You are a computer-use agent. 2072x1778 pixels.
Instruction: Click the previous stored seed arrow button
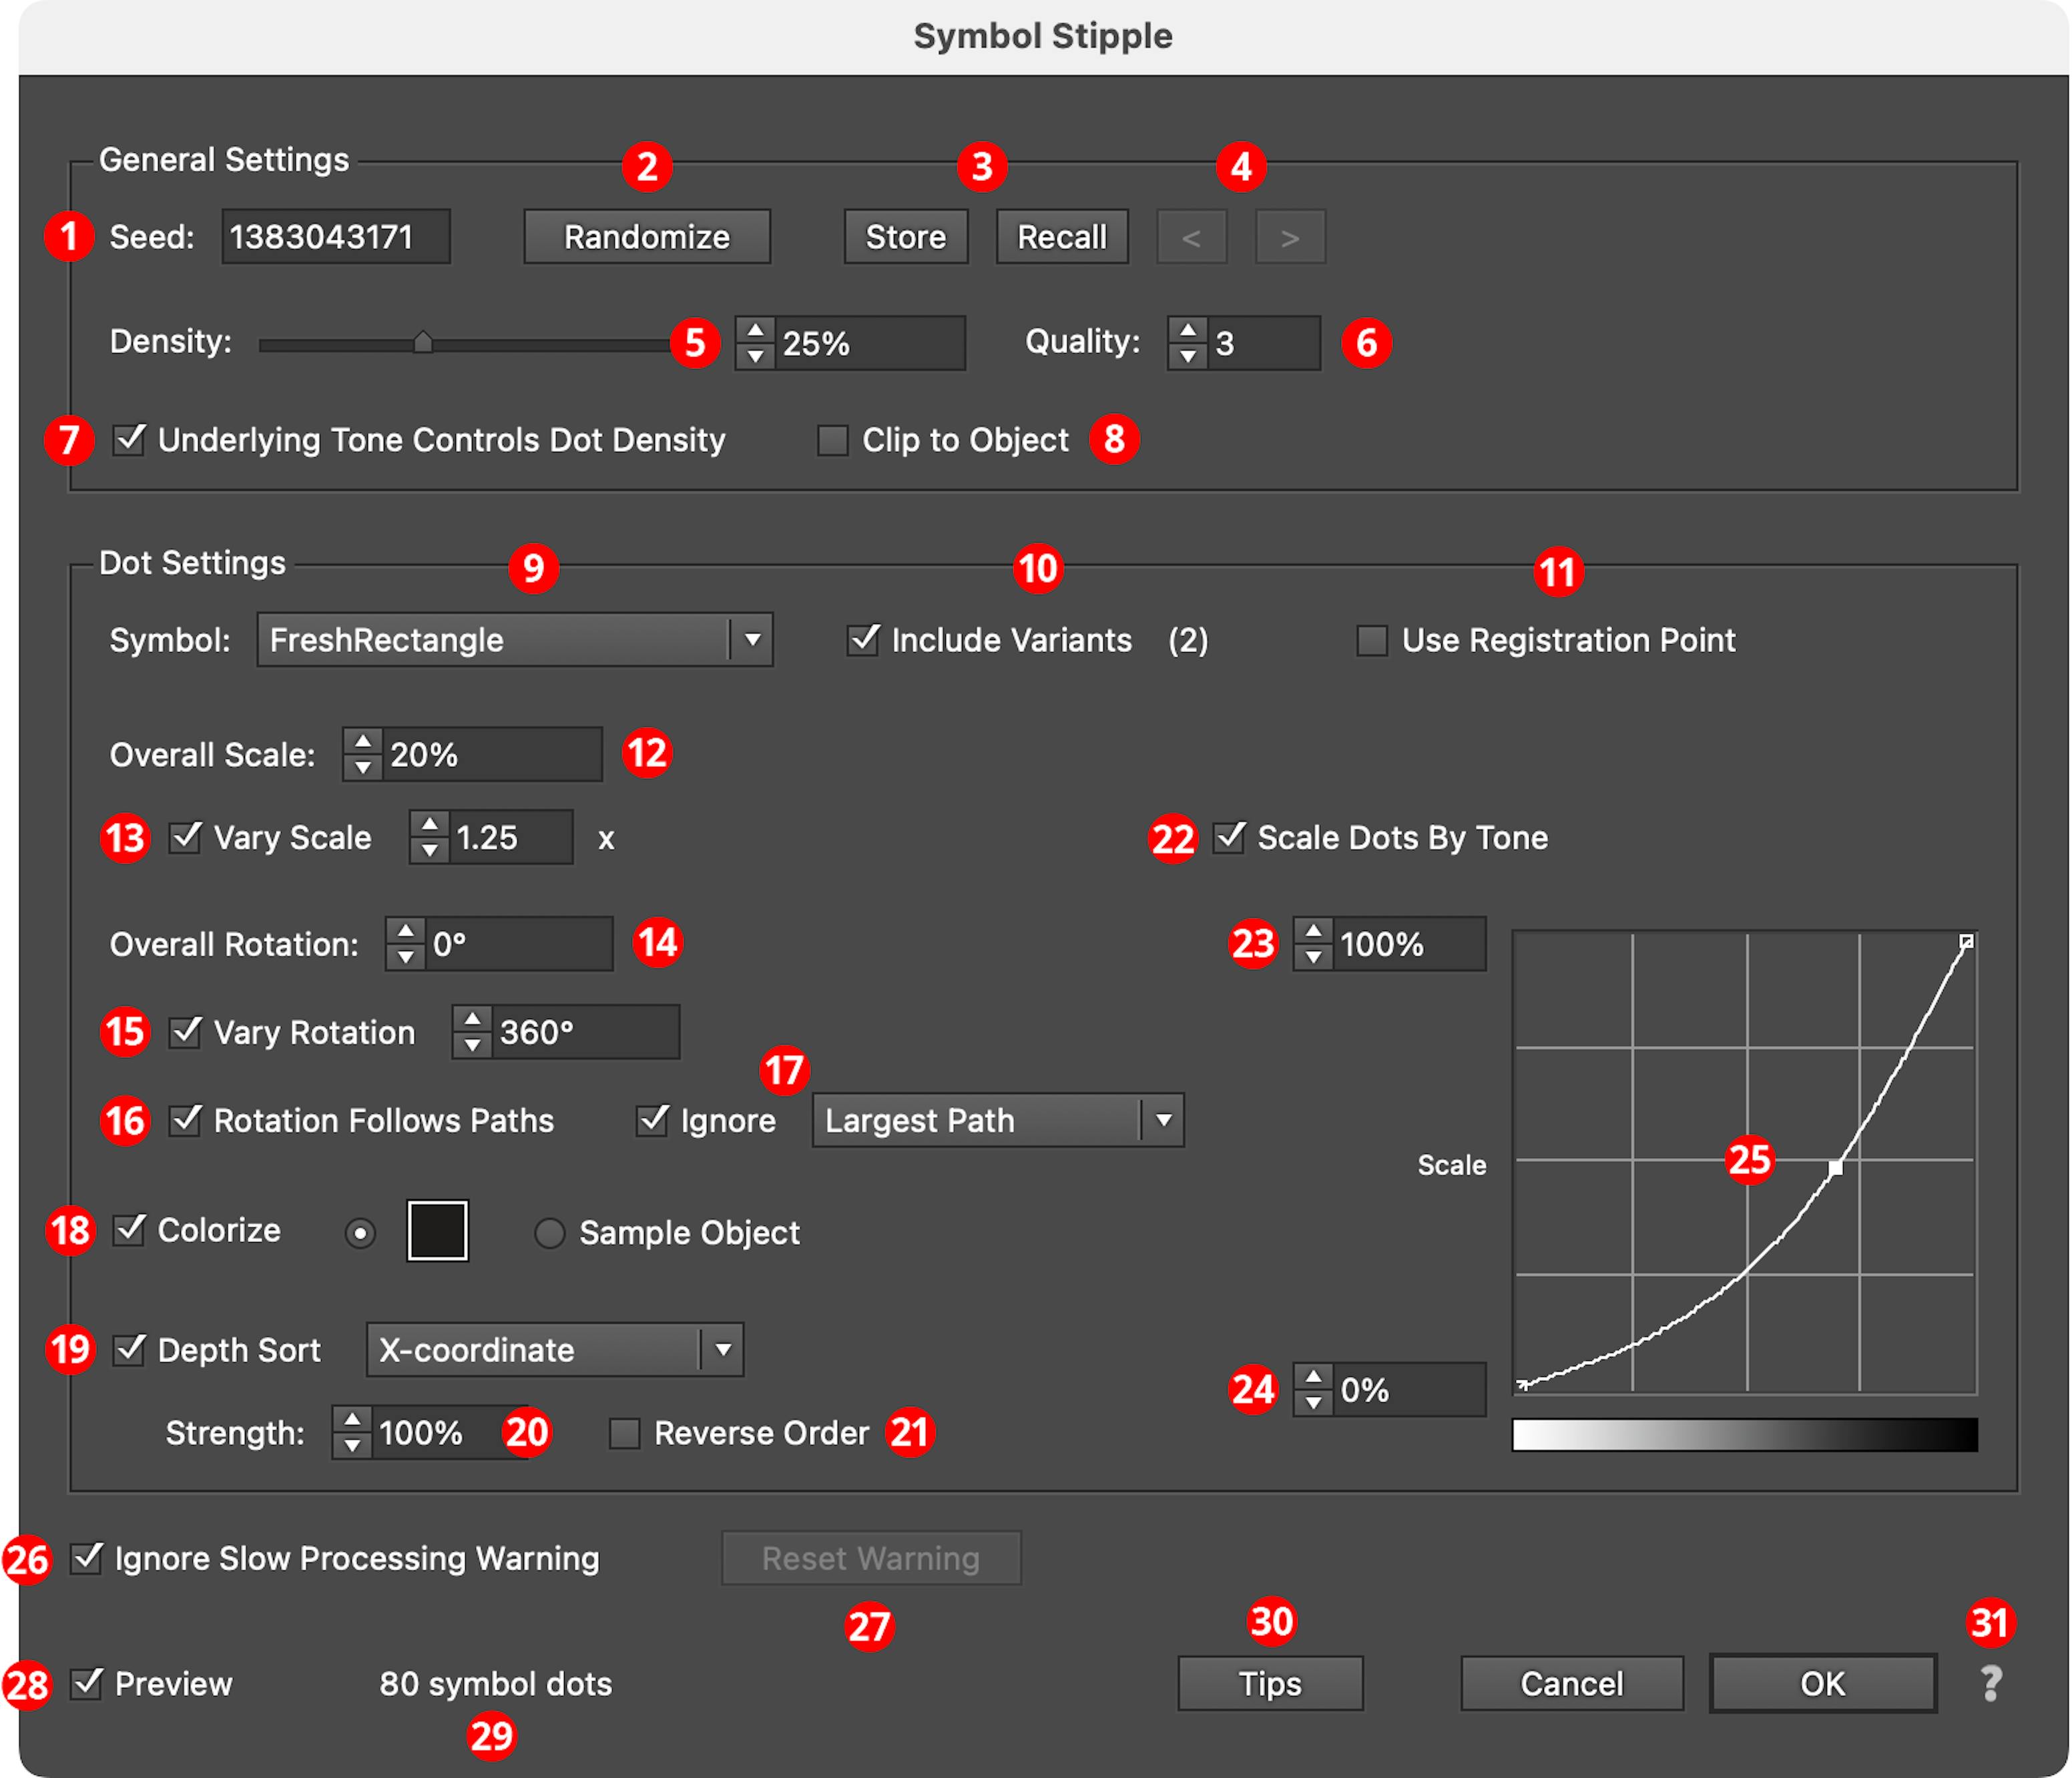pyautogui.click(x=1191, y=237)
